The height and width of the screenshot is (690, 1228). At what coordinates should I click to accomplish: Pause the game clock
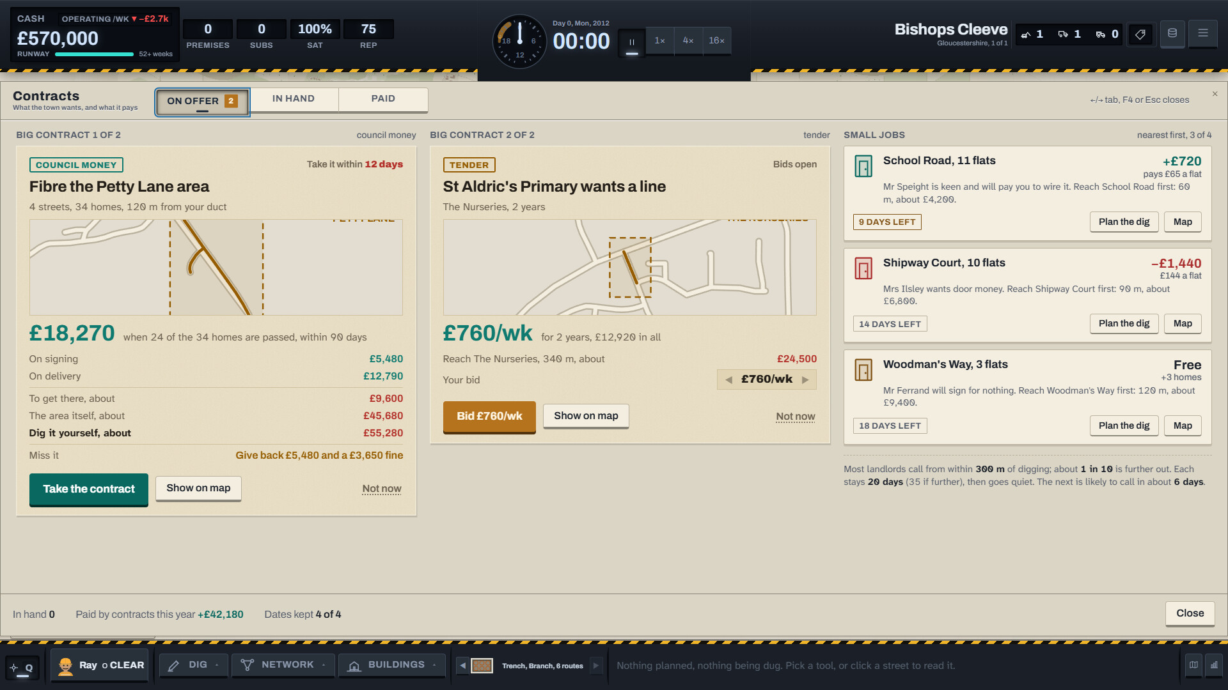coord(632,42)
